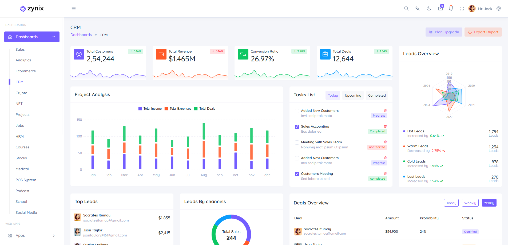The image size is (508, 245).
Task: Uncheck the Customers Meeting checkbox
Action: coord(297,174)
